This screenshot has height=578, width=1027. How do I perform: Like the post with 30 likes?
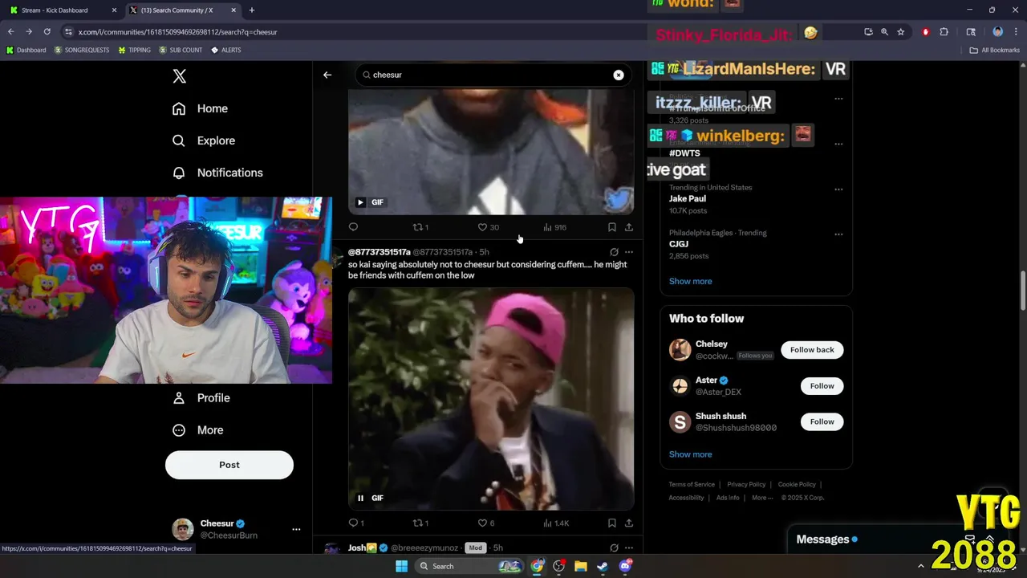(488, 227)
